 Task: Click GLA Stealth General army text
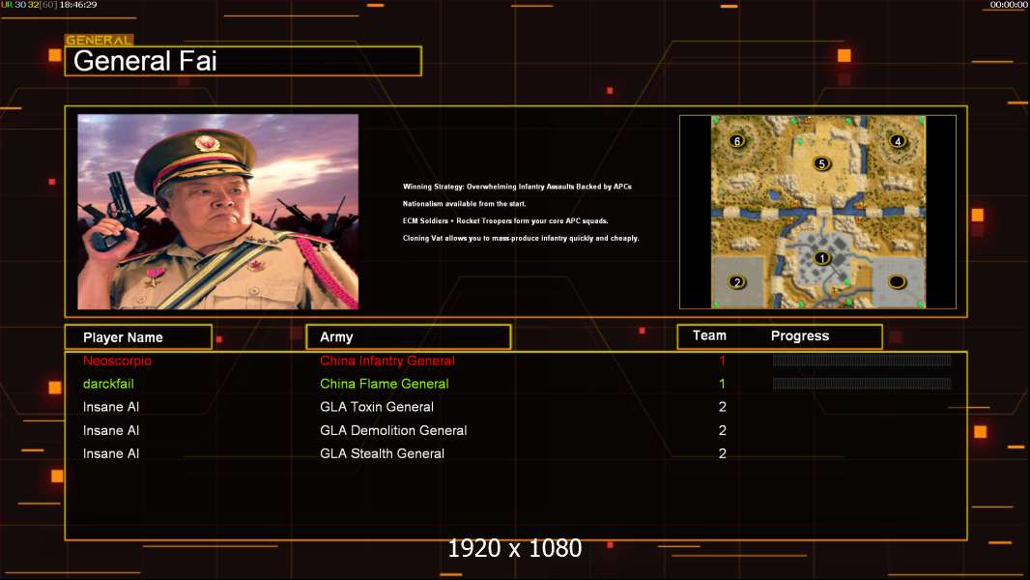(382, 453)
